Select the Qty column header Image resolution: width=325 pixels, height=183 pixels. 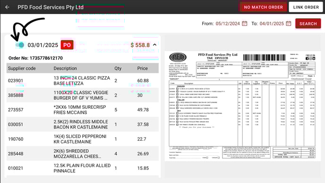click(x=118, y=68)
